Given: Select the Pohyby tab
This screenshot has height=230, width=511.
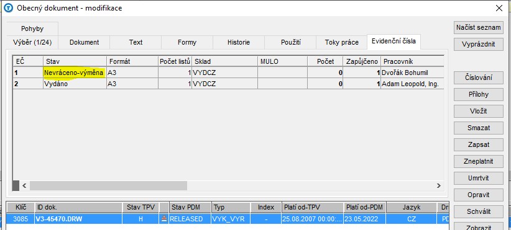Looking at the screenshot, I should [32, 29].
